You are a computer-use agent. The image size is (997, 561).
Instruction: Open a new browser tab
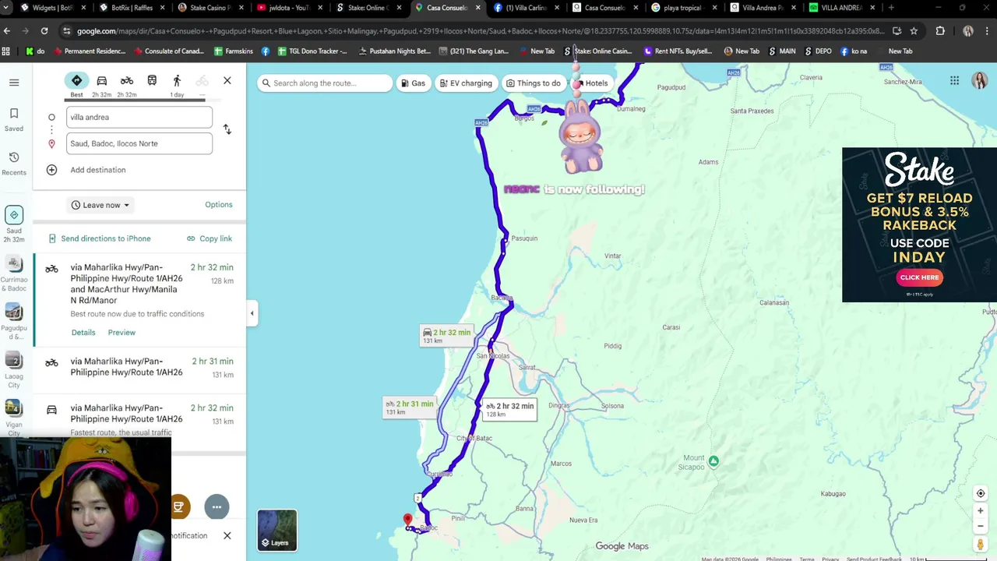(891, 8)
